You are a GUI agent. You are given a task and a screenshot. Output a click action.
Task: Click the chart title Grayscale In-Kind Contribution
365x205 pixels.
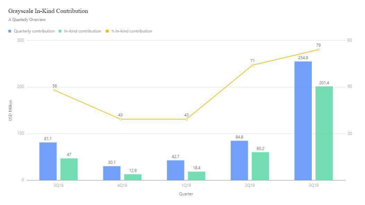(x=48, y=11)
